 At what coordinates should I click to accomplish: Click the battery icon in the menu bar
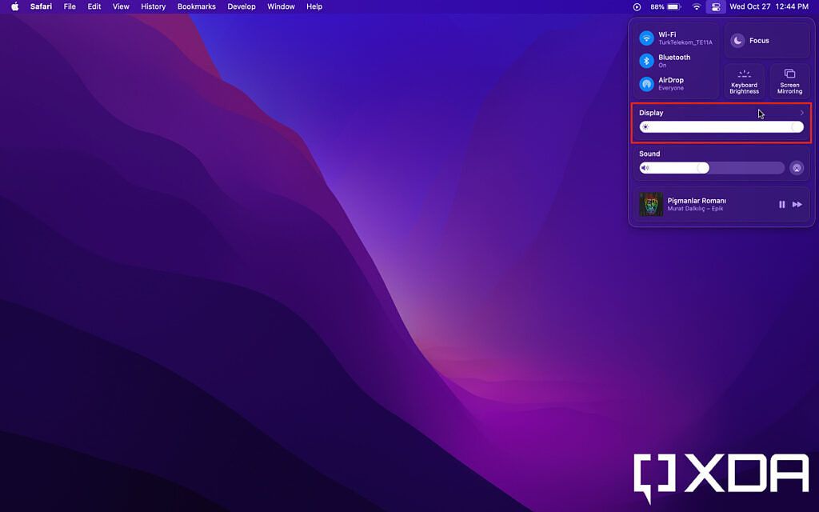point(673,7)
